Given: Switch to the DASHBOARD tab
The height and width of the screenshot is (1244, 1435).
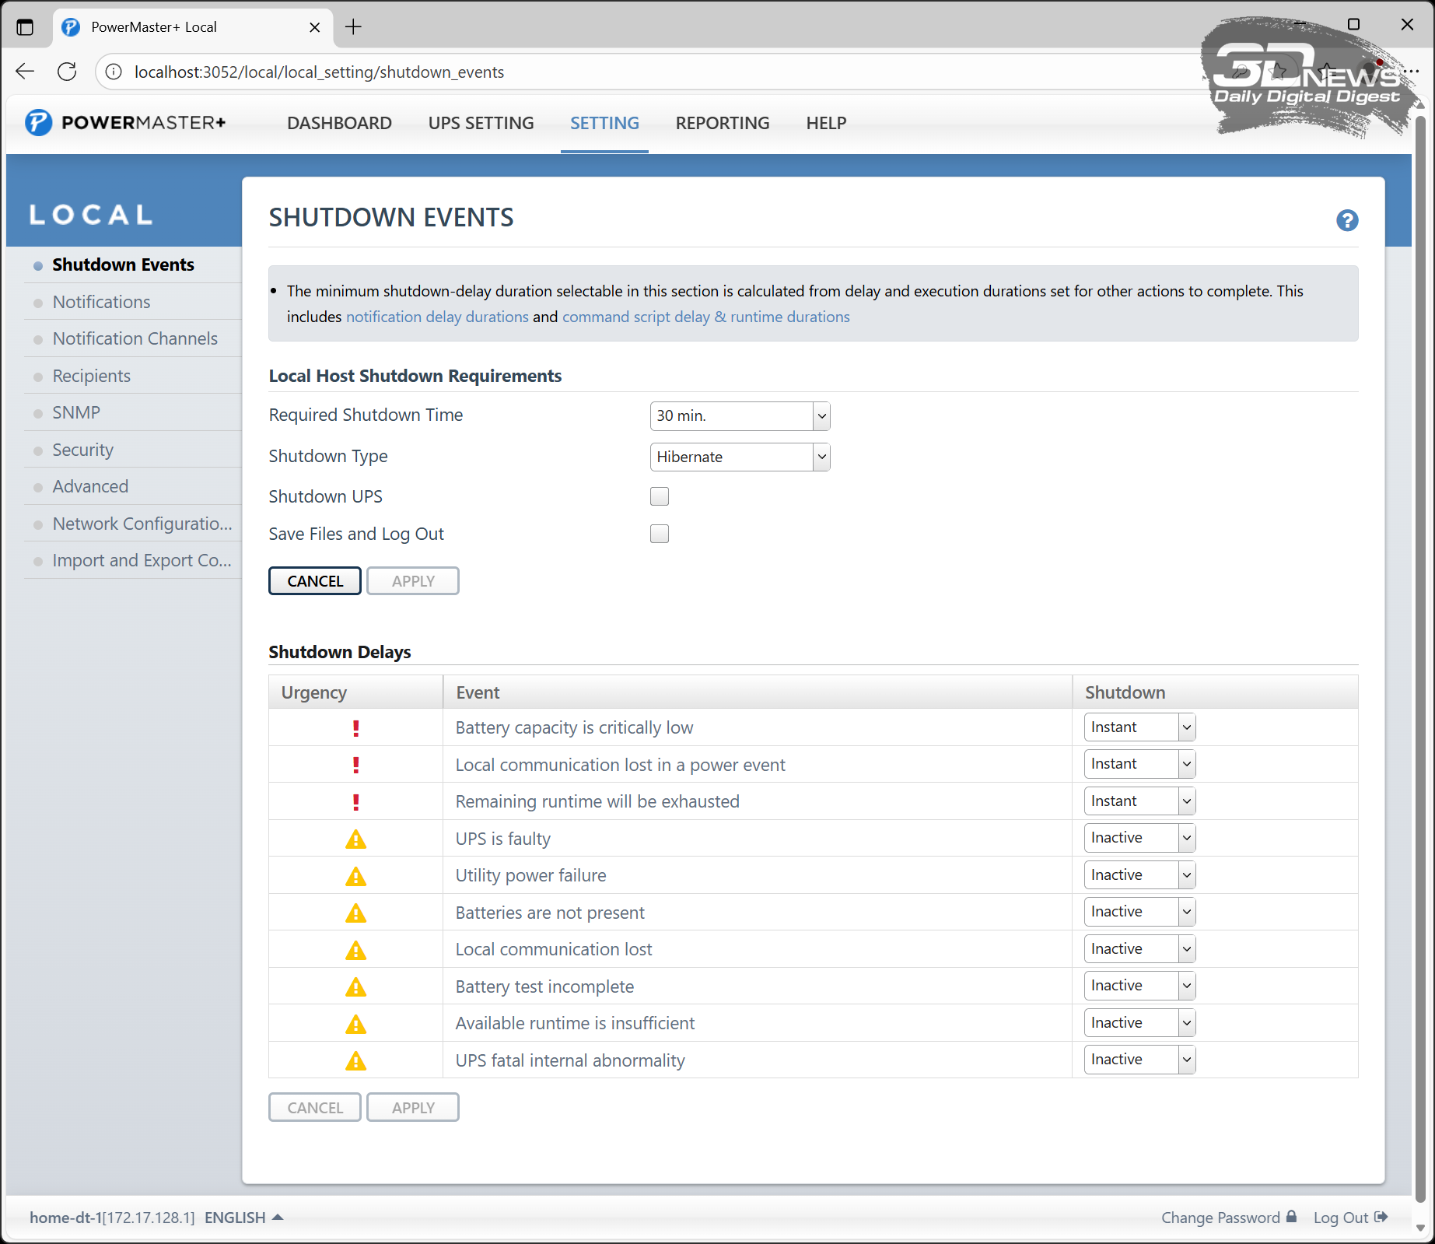Looking at the screenshot, I should [339, 123].
